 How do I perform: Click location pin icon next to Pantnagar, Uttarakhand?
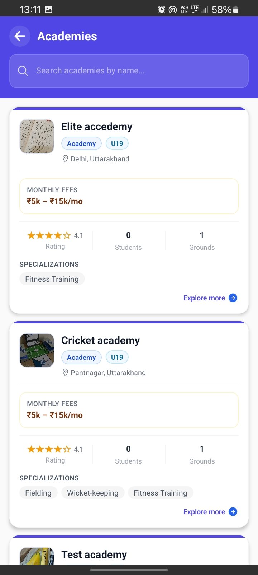pos(65,373)
